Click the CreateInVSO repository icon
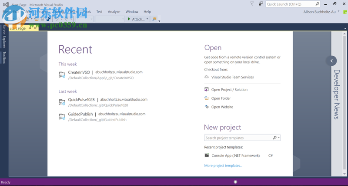Screen dimensions: 348x186 [x=62, y=75]
